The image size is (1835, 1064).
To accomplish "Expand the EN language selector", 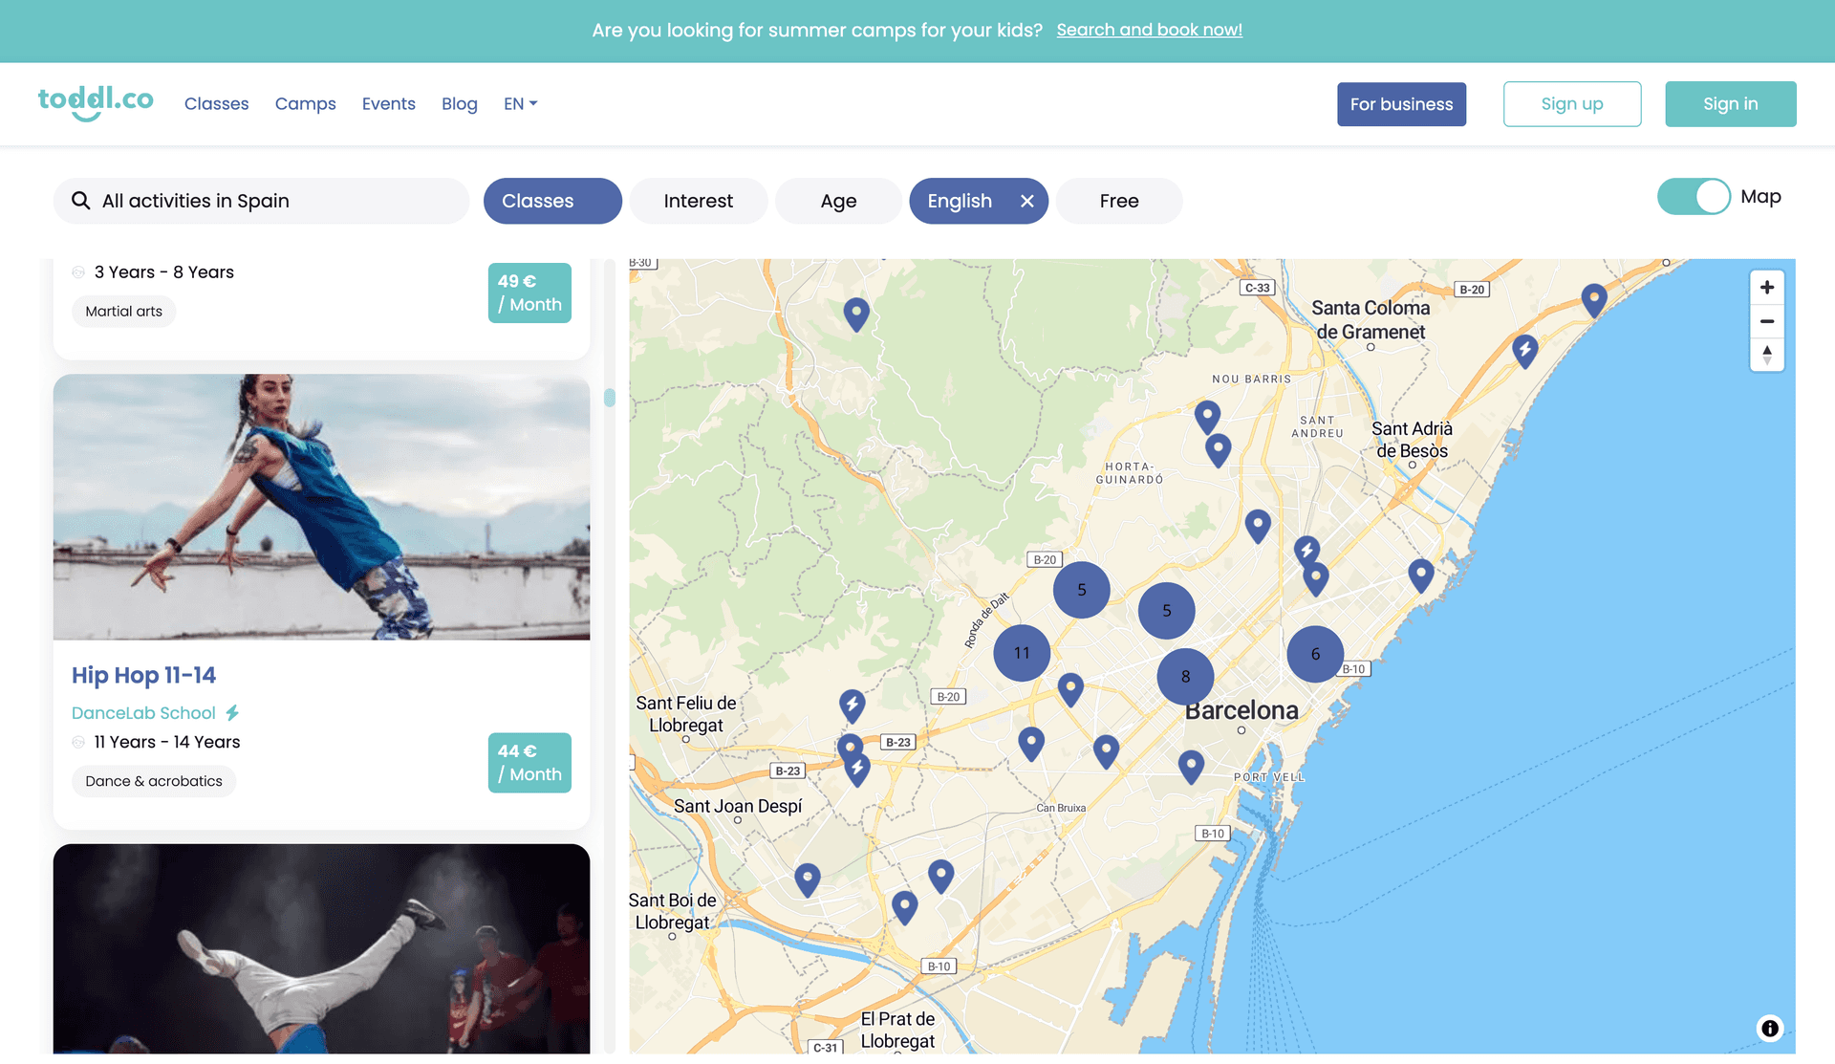I will click(519, 102).
